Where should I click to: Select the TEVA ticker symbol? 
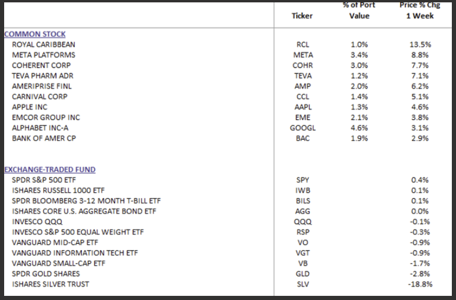click(302, 76)
